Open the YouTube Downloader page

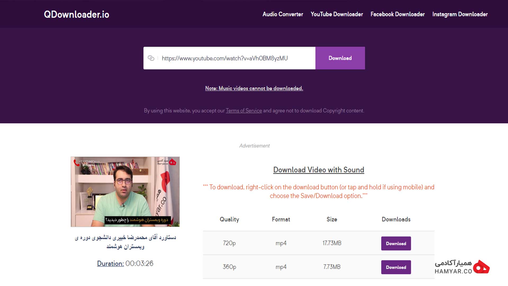pyautogui.click(x=337, y=14)
